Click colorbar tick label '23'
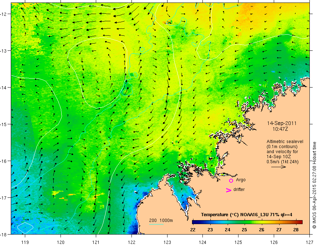Image resolution: width=317 pixels, height=245 pixels. pos(210,230)
